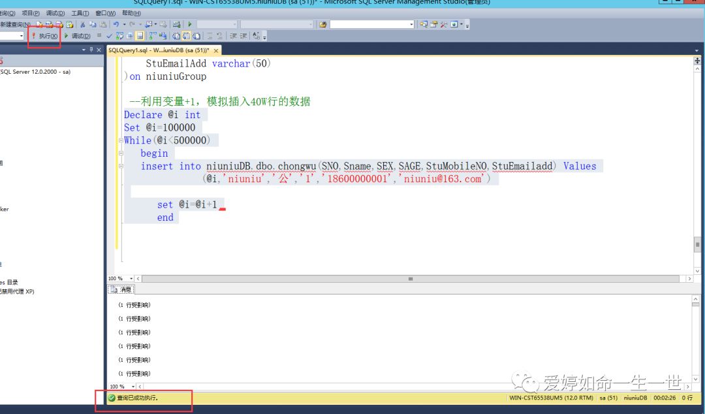Click the Cut scissors icon

[83, 24]
